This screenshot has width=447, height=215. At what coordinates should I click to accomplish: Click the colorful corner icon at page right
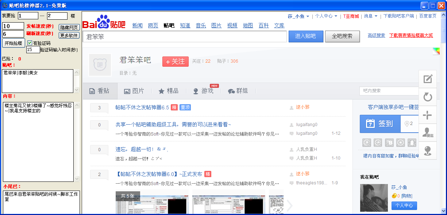point(436,51)
